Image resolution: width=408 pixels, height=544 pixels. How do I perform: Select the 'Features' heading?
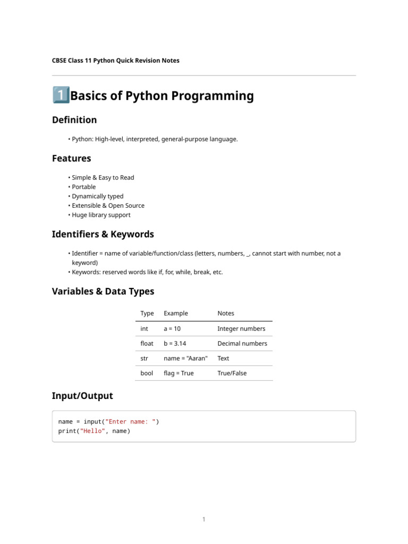coord(72,158)
